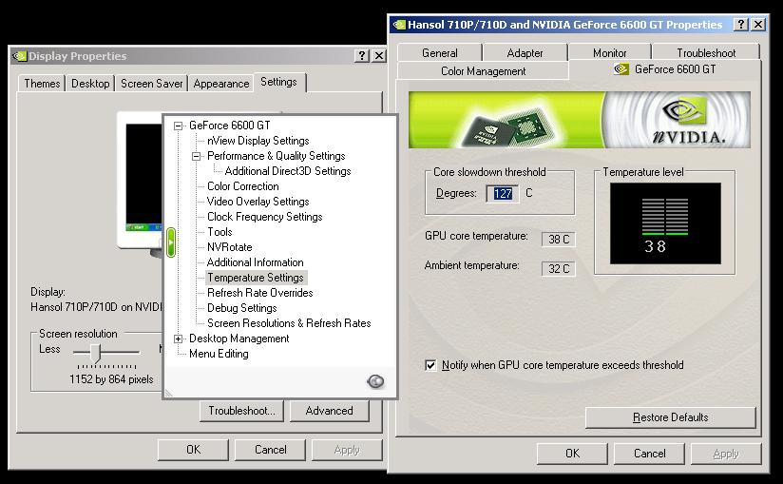This screenshot has width=783, height=484.
Task: Click the monitor preview image in Display Properties
Action: click(x=141, y=183)
